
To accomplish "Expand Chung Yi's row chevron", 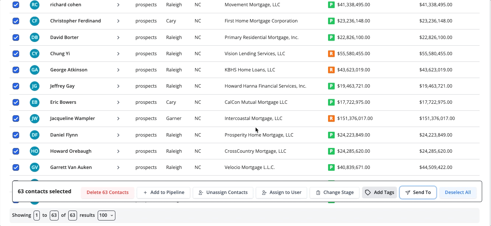I will click(118, 53).
